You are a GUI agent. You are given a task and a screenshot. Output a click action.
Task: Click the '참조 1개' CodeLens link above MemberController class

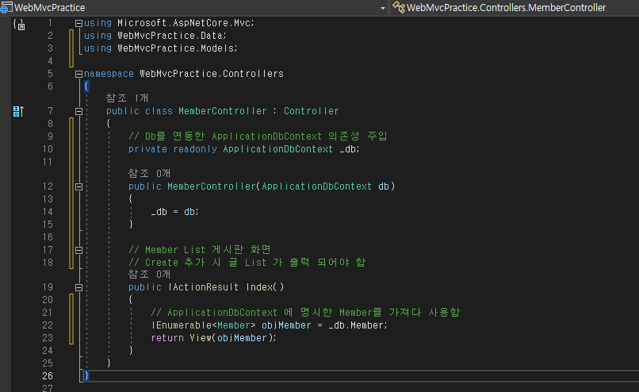(127, 98)
